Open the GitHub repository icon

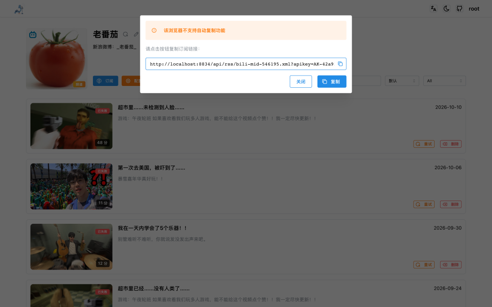coord(459,9)
